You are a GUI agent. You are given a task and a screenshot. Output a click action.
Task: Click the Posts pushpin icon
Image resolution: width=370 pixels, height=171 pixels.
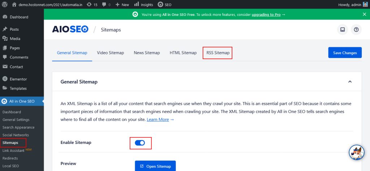[x=5, y=29]
